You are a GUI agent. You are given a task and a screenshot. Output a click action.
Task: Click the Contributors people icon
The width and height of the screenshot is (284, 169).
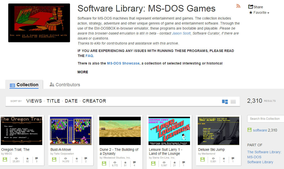[x=52, y=84]
